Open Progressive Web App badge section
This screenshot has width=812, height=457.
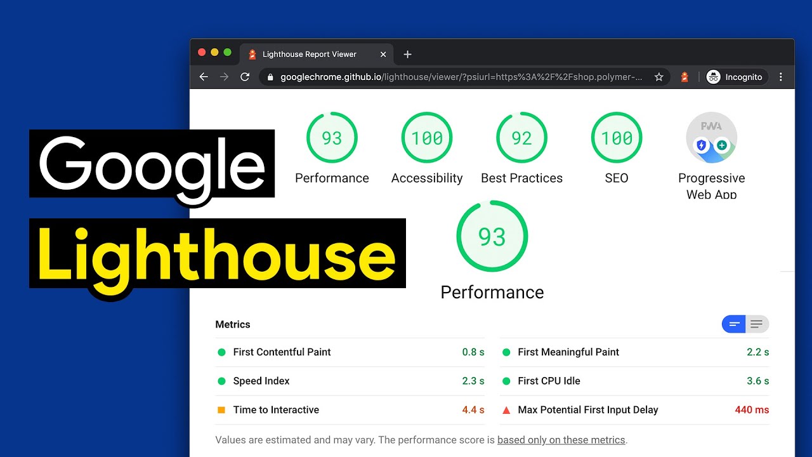[x=711, y=138]
